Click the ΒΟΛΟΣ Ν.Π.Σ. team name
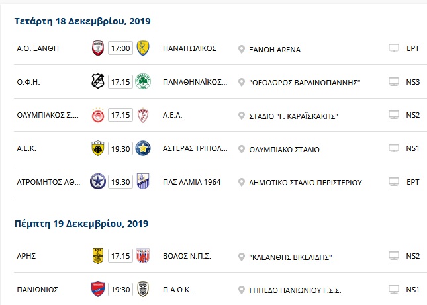Image resolution: width=427 pixels, height=305 pixels. click(187, 256)
